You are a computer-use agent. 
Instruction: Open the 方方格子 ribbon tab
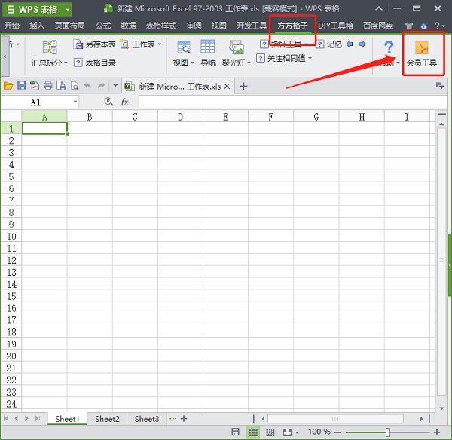292,25
